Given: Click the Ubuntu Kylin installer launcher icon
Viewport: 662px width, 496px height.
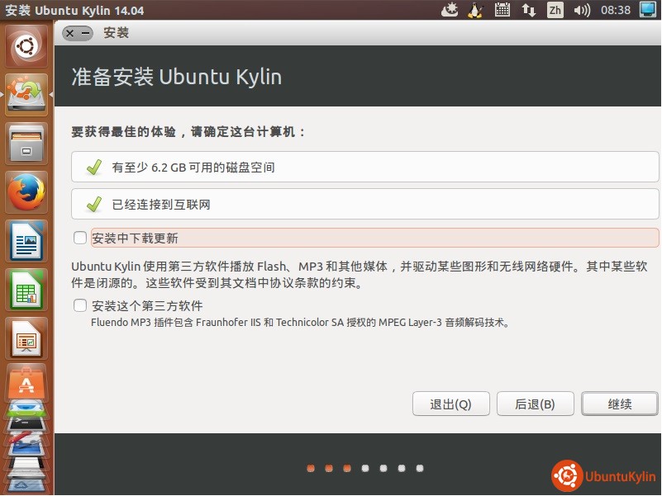Looking at the screenshot, I should pyautogui.click(x=27, y=94).
